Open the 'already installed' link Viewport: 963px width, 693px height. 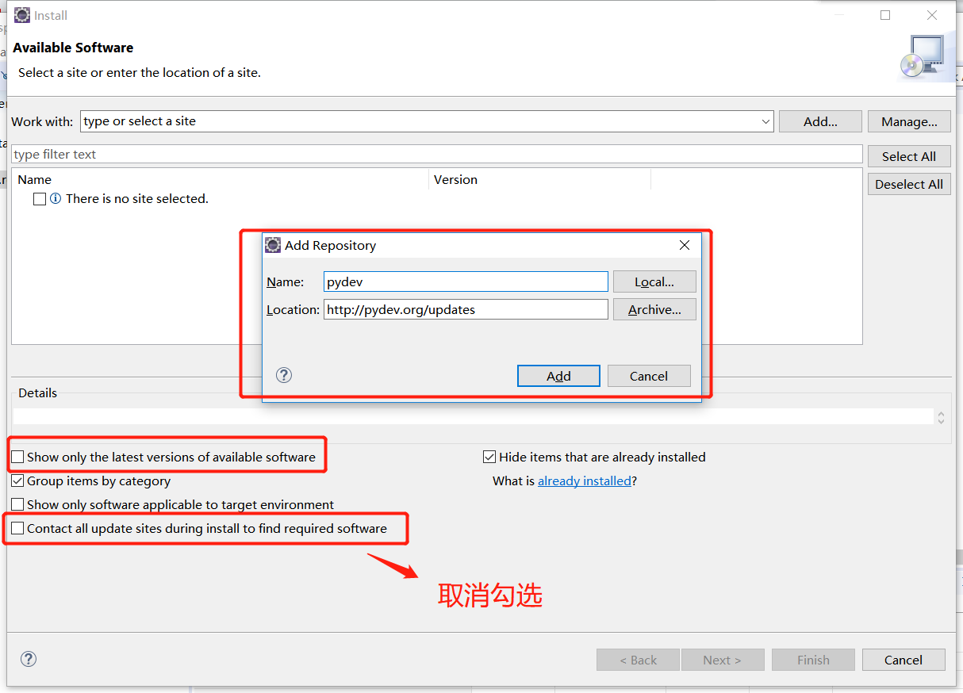(x=585, y=481)
